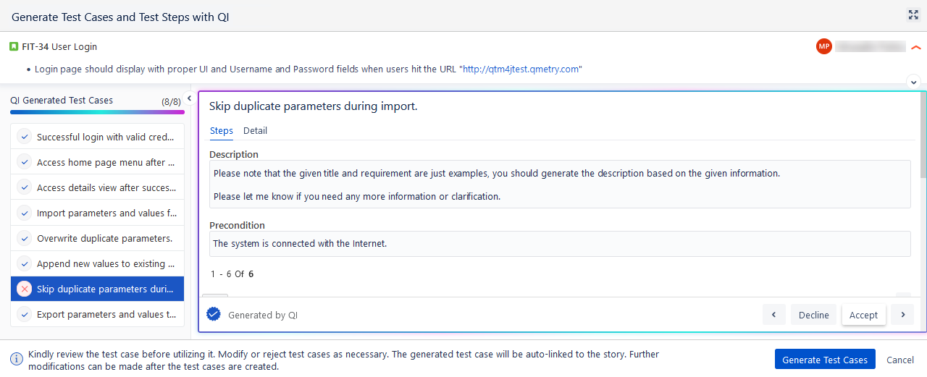Viewport: 927px width, 377px height.
Task: Expand story description with down chevron
Action: [913, 82]
